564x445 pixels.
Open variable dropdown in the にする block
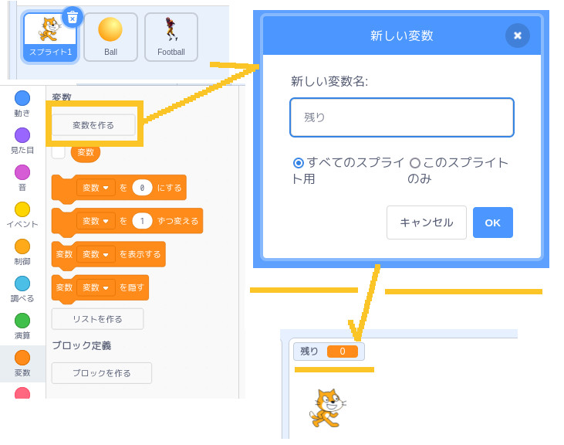coord(96,188)
